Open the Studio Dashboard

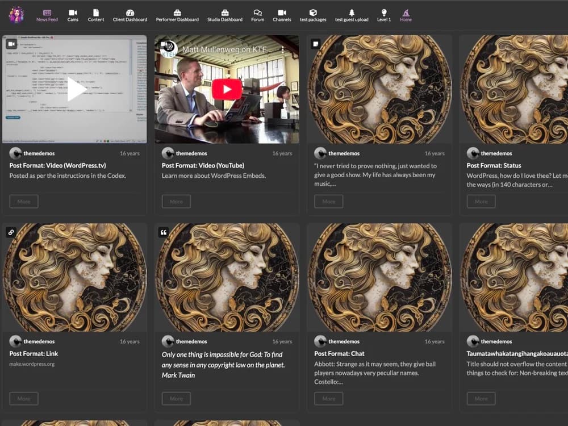click(x=225, y=15)
